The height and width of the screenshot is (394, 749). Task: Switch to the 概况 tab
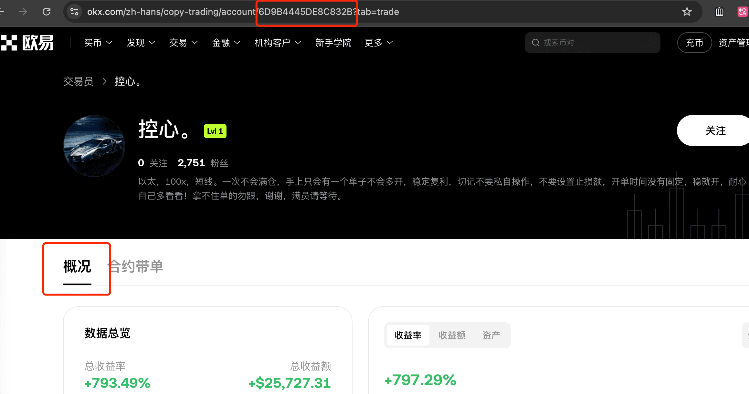click(77, 267)
